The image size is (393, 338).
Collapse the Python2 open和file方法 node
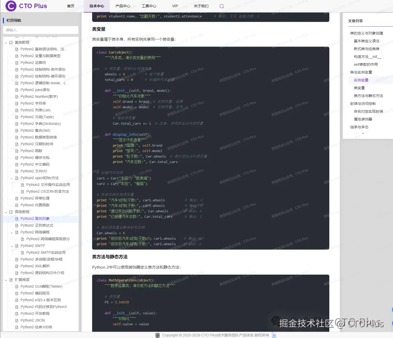coord(12,178)
